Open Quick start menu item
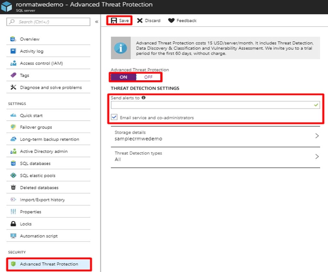This screenshot has width=328, height=272. 48,115
